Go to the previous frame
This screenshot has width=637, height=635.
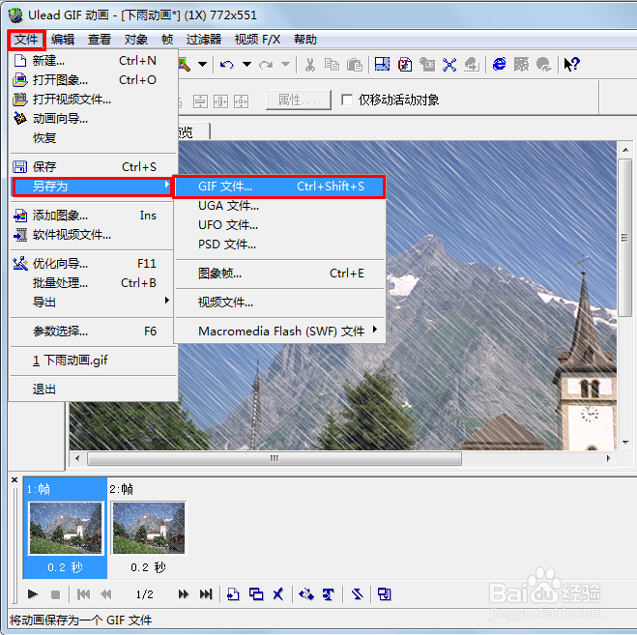coord(106,594)
